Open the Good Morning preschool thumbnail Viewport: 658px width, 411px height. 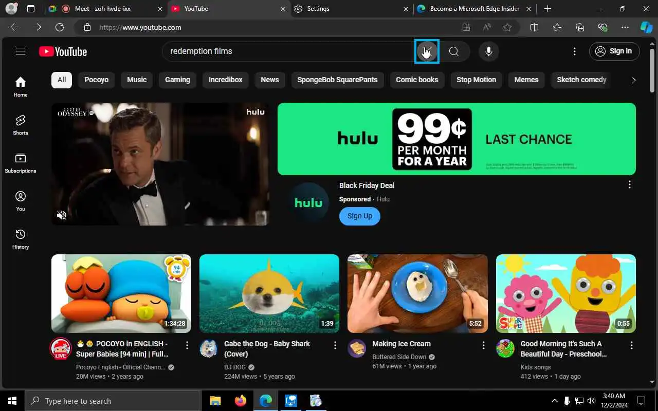[x=566, y=293]
